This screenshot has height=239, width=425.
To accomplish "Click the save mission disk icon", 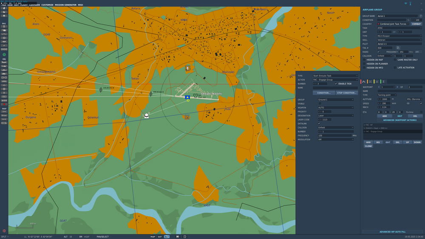I will 4,16.
